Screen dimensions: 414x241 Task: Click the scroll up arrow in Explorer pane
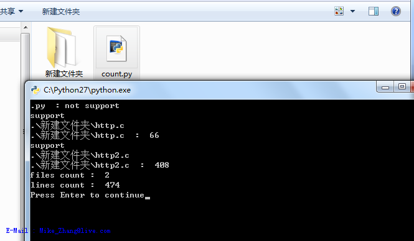tap(26, 27)
